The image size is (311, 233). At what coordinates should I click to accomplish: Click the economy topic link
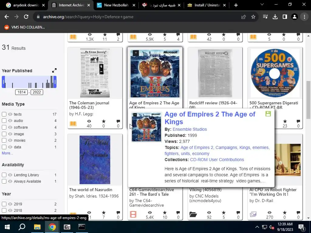pos(201,154)
